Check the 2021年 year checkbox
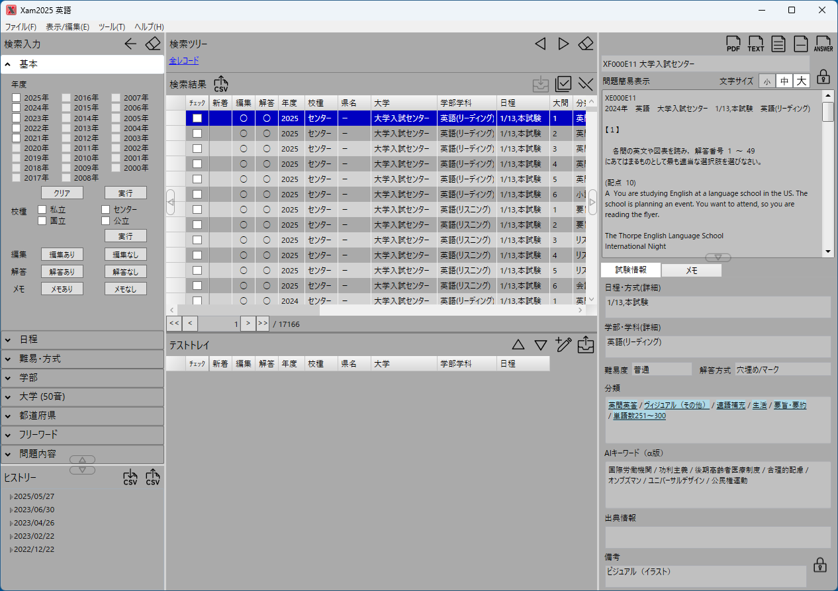The image size is (838, 591). (x=16, y=138)
